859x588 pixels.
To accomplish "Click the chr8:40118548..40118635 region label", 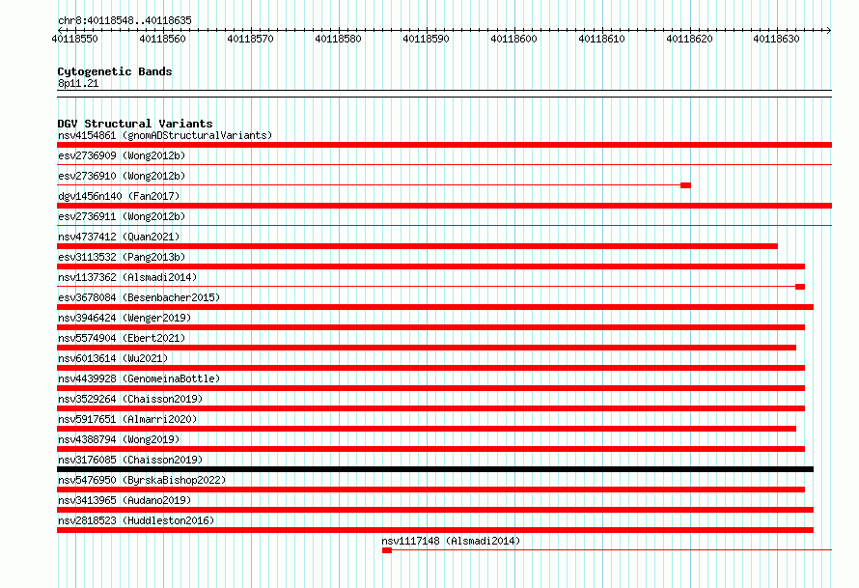I will (x=125, y=21).
